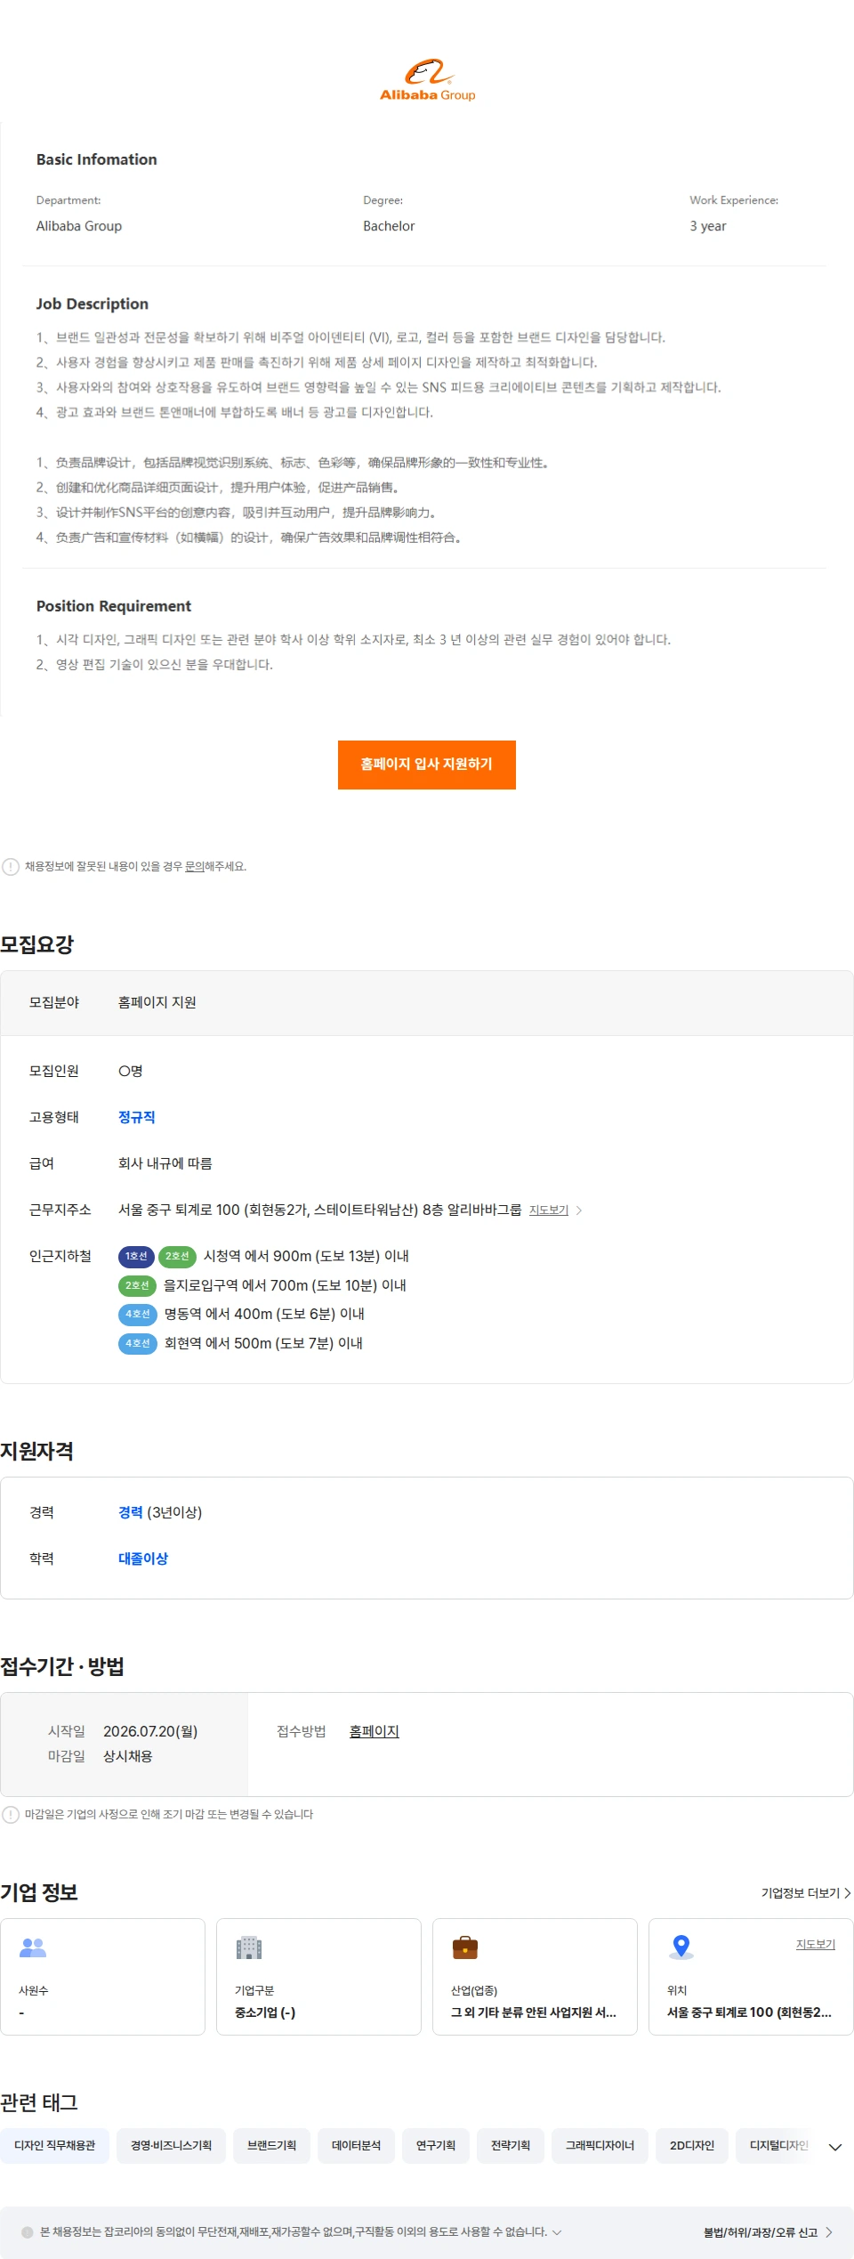Click chevron arrow after 근무지주소 지도보기
Screen dimensions: 854x2259
tap(579, 1210)
